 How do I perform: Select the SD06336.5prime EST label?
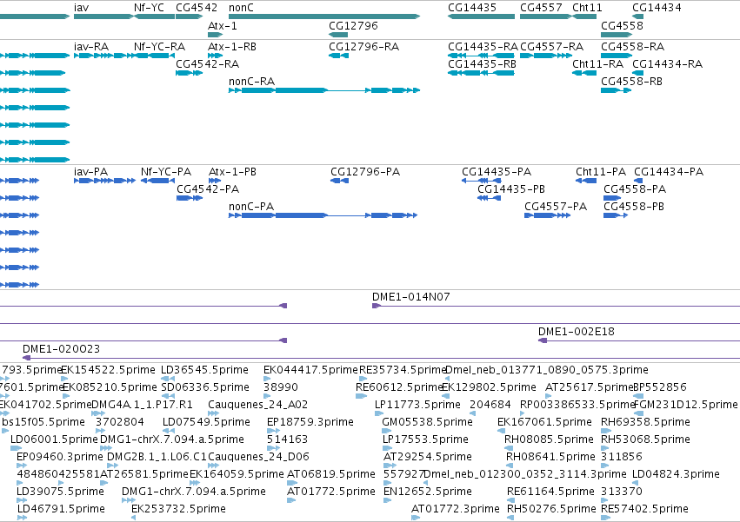[205, 387]
